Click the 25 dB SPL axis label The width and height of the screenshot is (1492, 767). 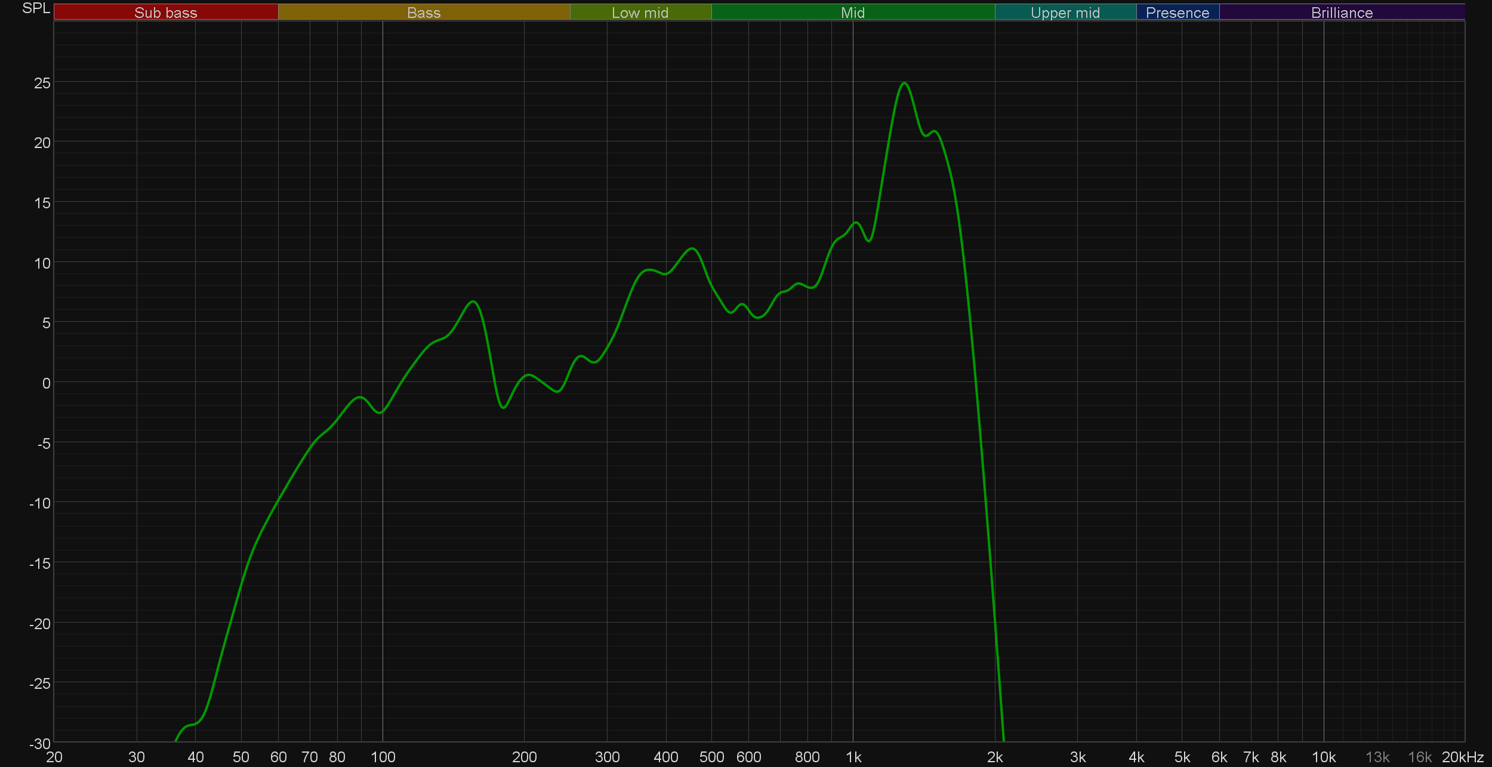pyautogui.click(x=42, y=83)
